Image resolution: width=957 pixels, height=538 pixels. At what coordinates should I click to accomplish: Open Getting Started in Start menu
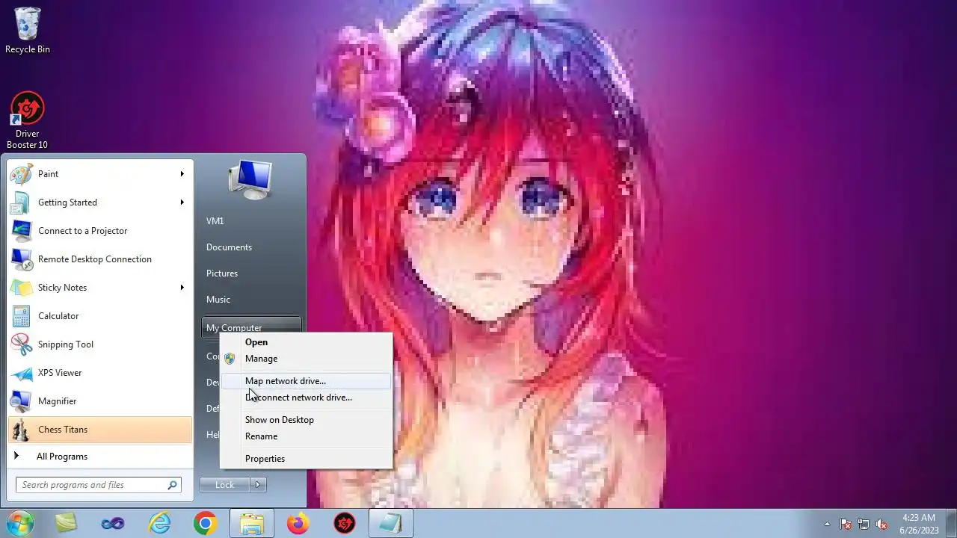(x=99, y=202)
